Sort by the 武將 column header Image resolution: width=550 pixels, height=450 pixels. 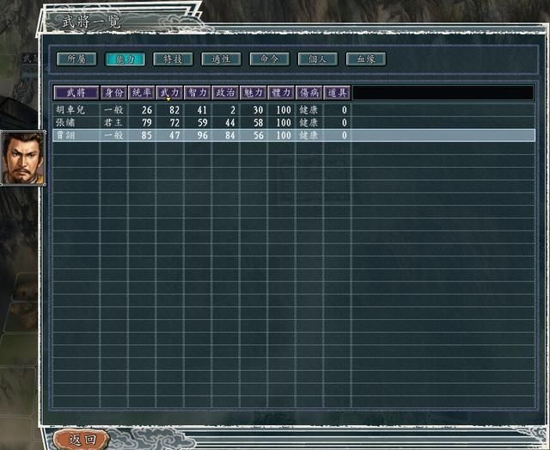[76, 92]
